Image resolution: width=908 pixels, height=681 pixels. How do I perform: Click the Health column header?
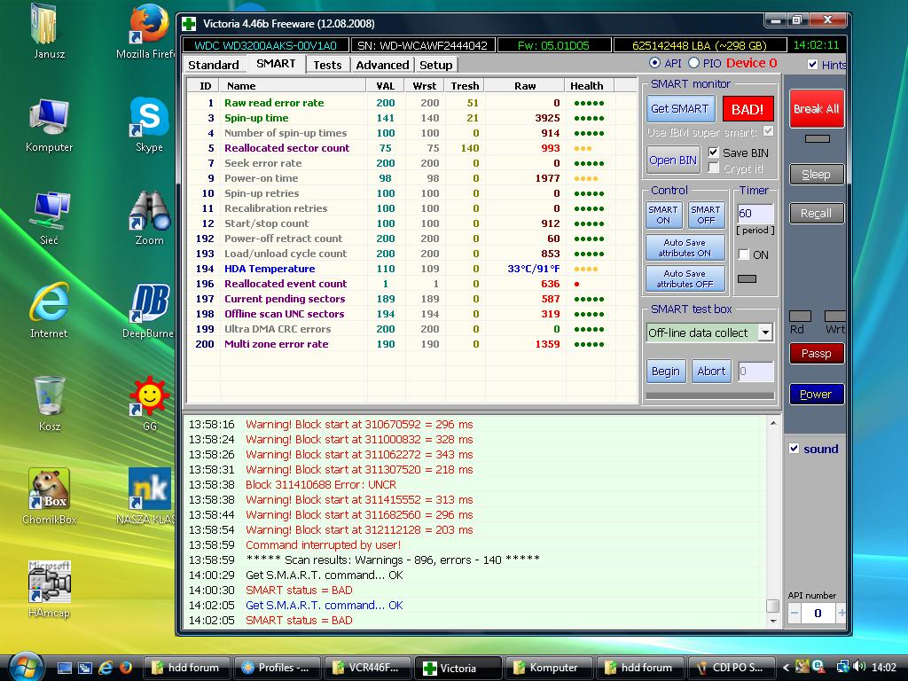pyautogui.click(x=589, y=86)
